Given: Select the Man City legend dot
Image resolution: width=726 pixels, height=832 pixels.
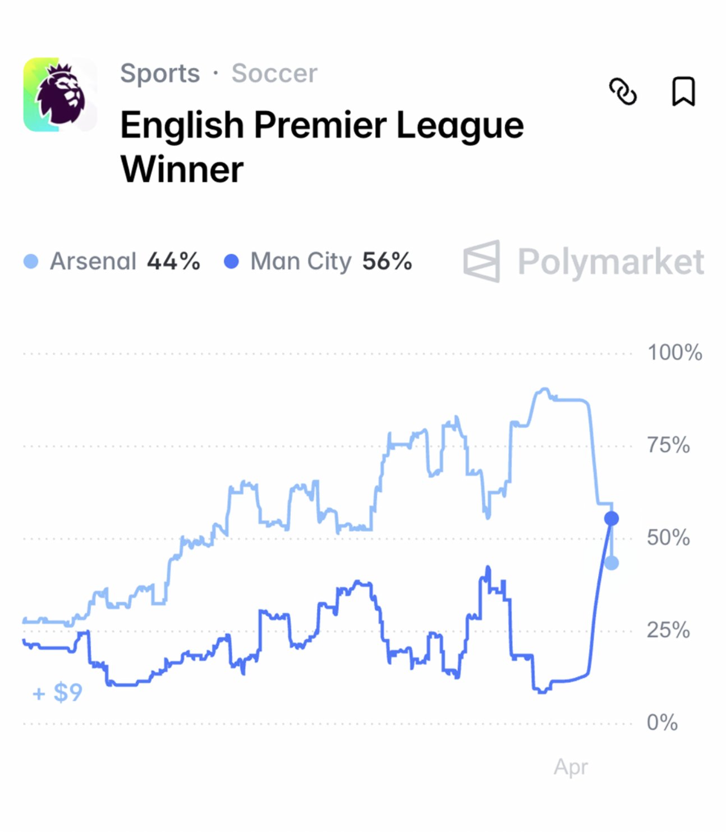Looking at the screenshot, I should (x=231, y=260).
